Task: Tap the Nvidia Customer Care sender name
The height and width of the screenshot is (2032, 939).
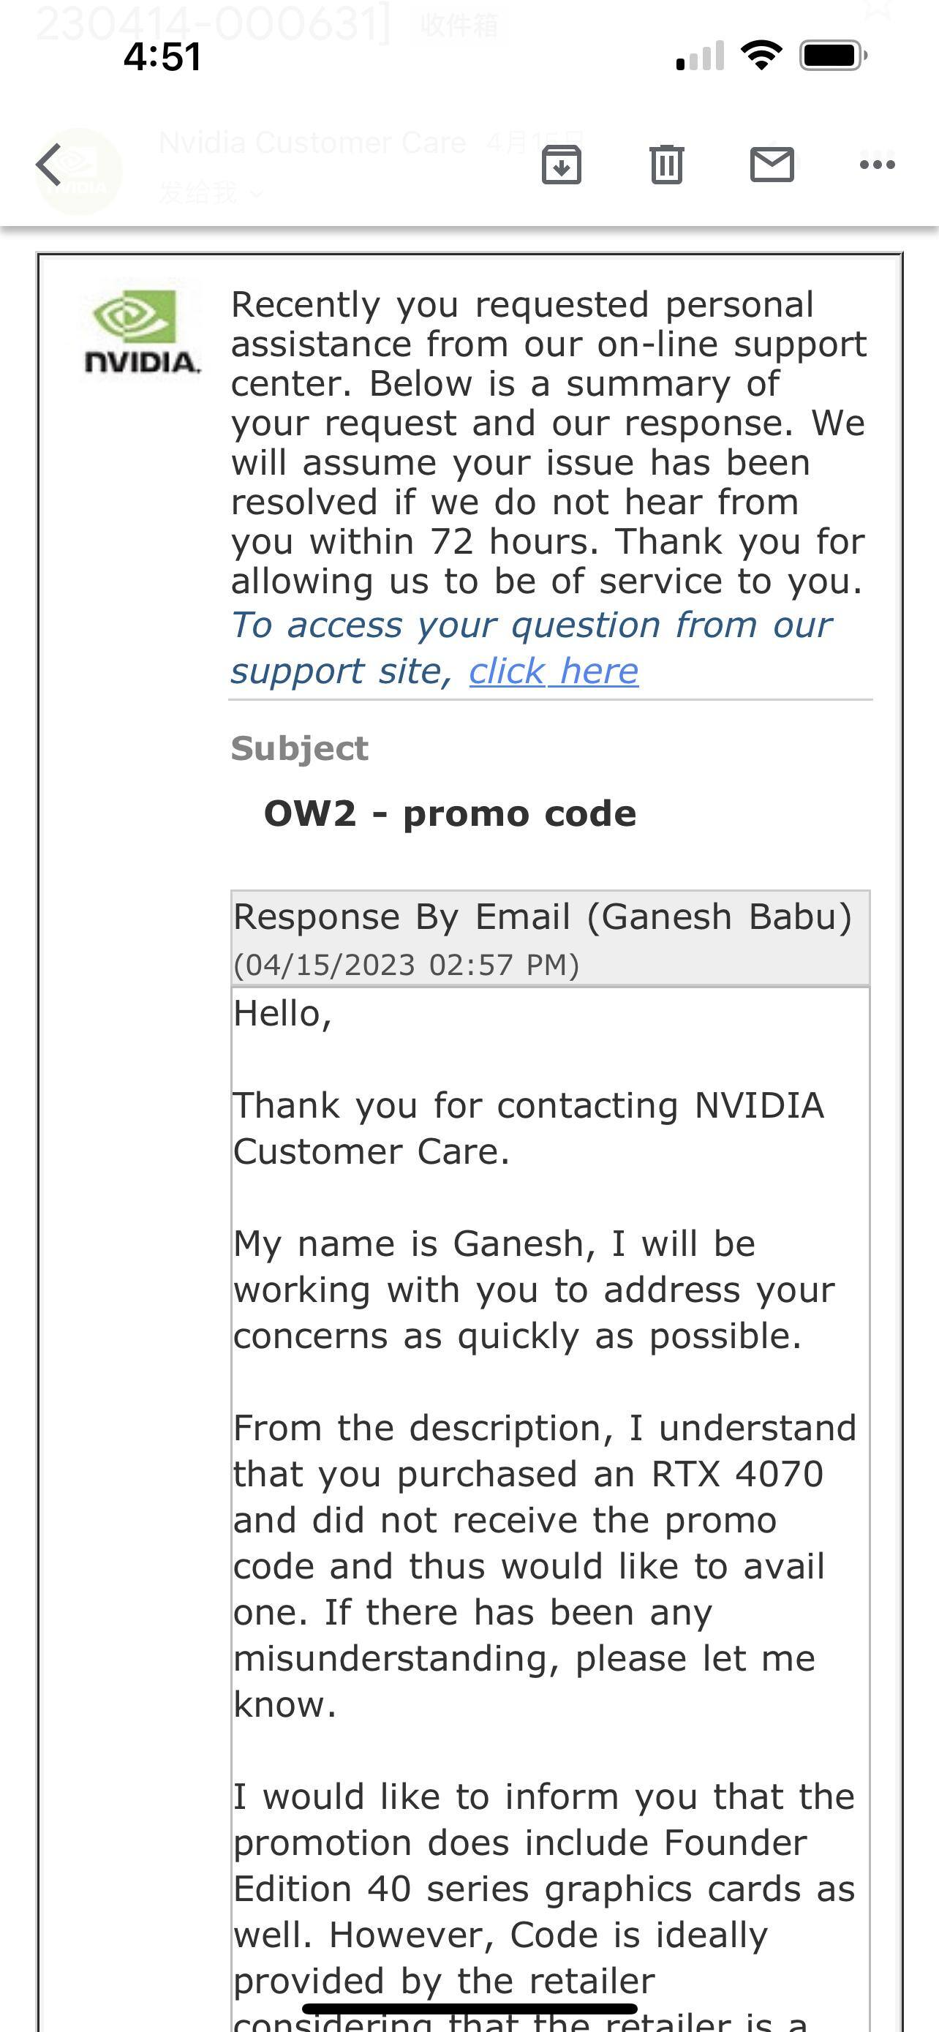Action: (312, 142)
